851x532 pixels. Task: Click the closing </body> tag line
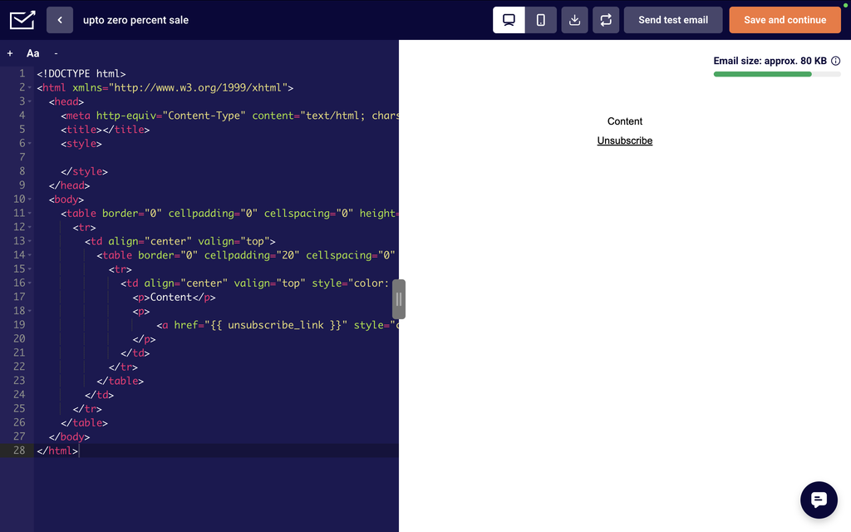click(70, 436)
